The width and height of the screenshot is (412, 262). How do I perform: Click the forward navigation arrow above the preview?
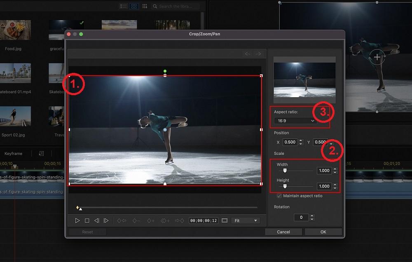(260, 53)
